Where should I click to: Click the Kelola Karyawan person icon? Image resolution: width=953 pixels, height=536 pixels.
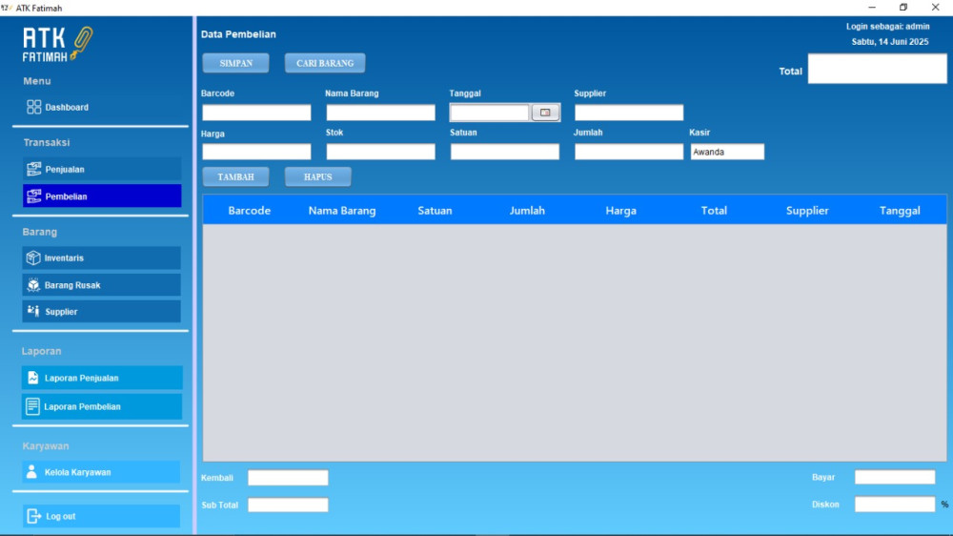[31, 471]
